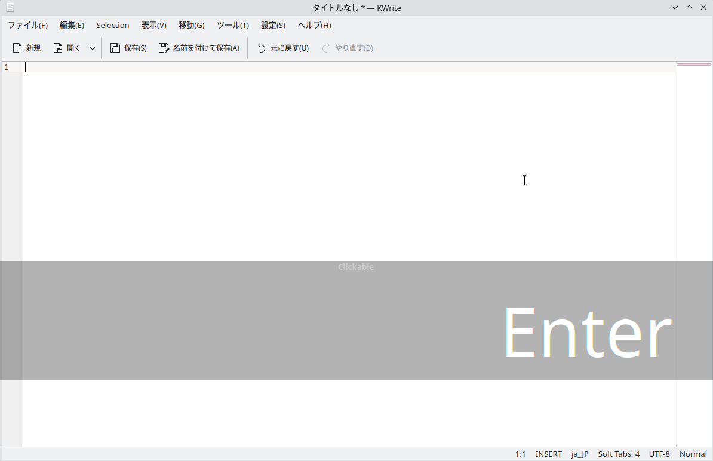Click the Selection menu item
The image size is (713, 461).
point(113,25)
